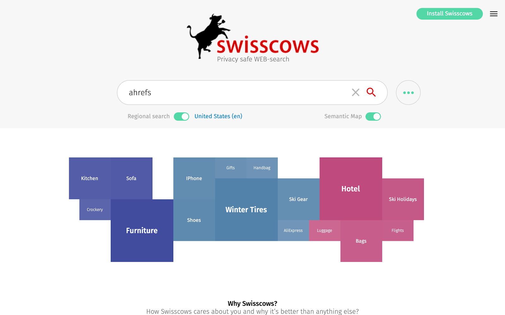Select the Flights tile
Viewport: 505px width, 315px height.
click(x=398, y=230)
